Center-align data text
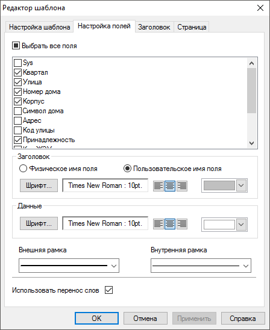 (170, 224)
